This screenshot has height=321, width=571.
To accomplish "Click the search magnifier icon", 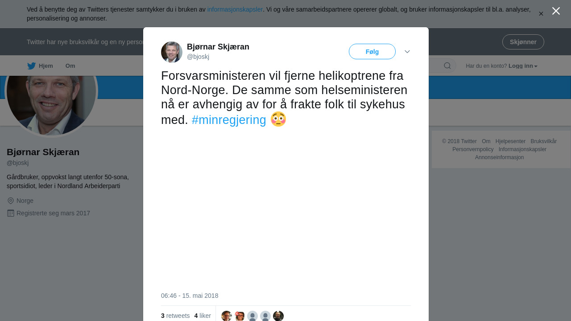I will point(447,66).
